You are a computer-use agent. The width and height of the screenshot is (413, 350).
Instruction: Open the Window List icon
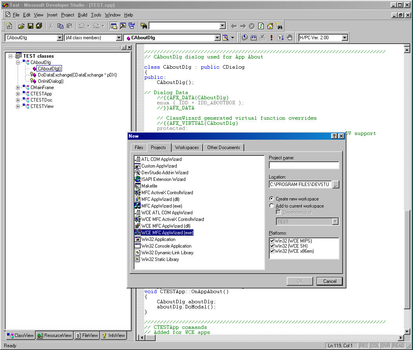pos(131,26)
